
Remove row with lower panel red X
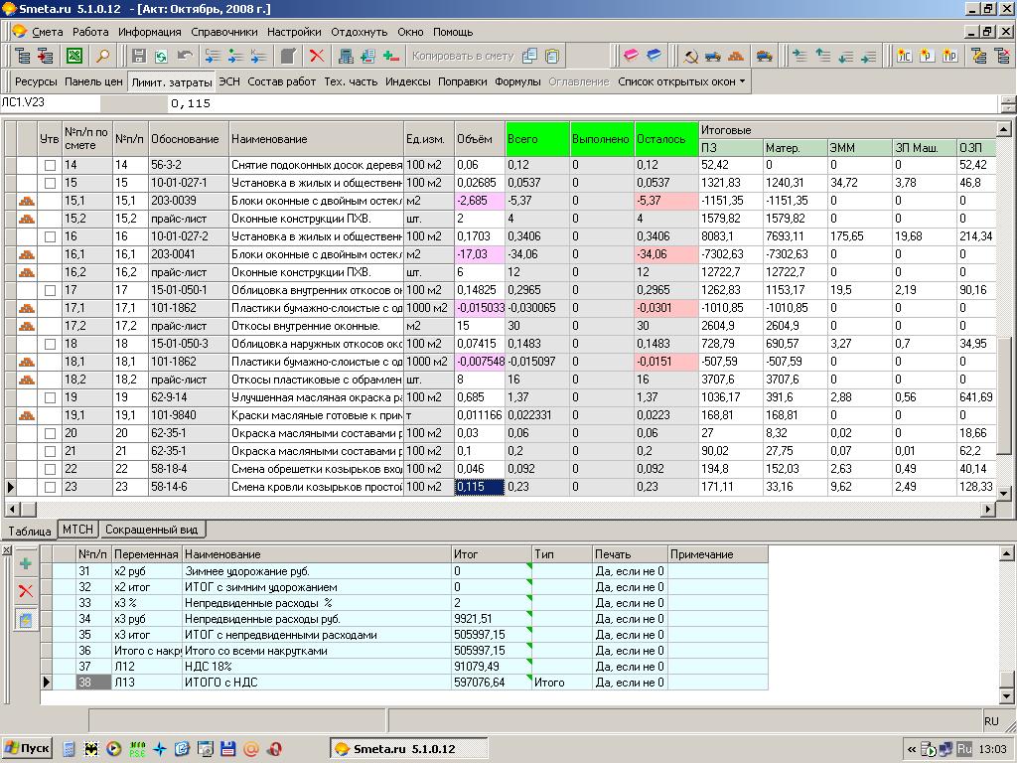pyautogui.click(x=25, y=590)
